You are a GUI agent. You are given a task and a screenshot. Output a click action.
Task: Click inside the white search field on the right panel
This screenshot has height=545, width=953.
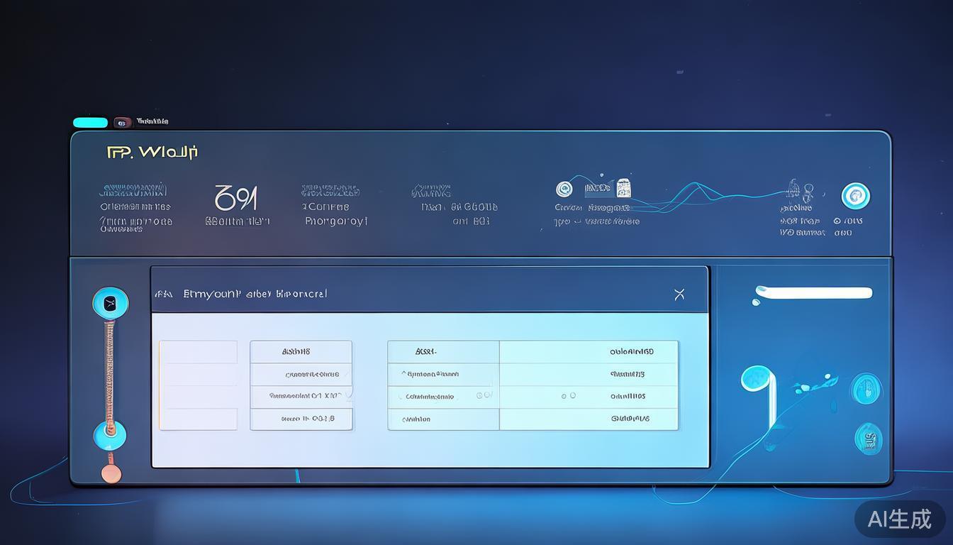click(x=814, y=292)
